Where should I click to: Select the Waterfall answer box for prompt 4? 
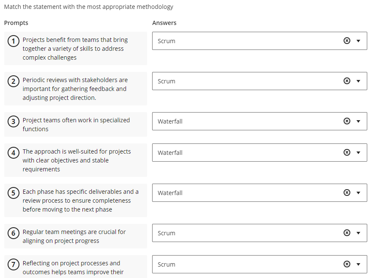(254, 152)
